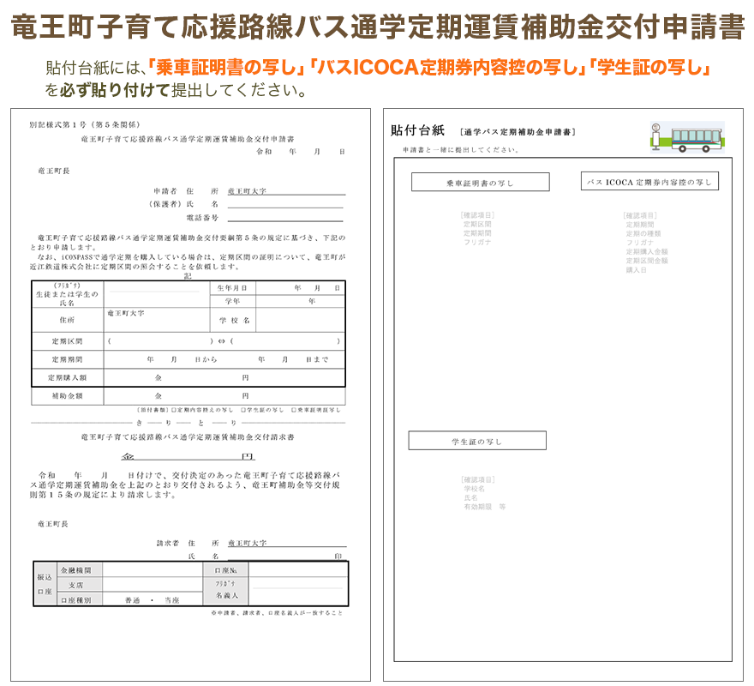754x686 pixels.
Task: Click the 学年 value cell
Action: pos(300,301)
